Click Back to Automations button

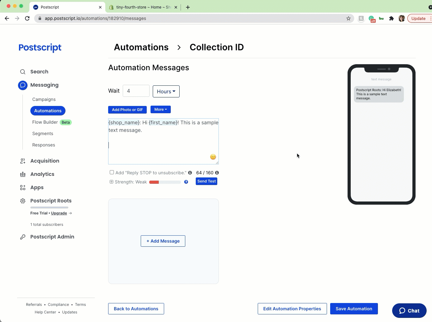point(136,309)
